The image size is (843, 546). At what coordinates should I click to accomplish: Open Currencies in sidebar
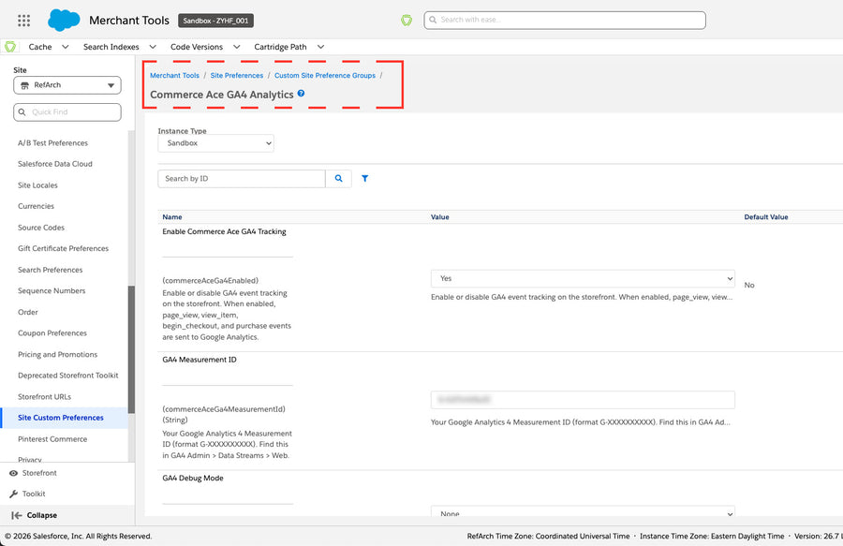(x=36, y=206)
